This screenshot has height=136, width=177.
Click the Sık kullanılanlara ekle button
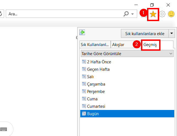(145, 33)
